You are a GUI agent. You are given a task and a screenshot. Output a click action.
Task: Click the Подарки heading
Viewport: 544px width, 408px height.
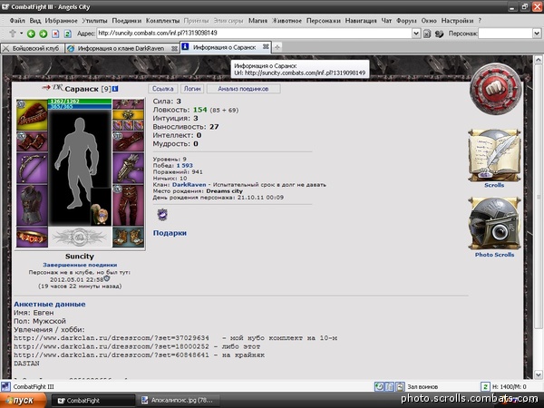170,233
